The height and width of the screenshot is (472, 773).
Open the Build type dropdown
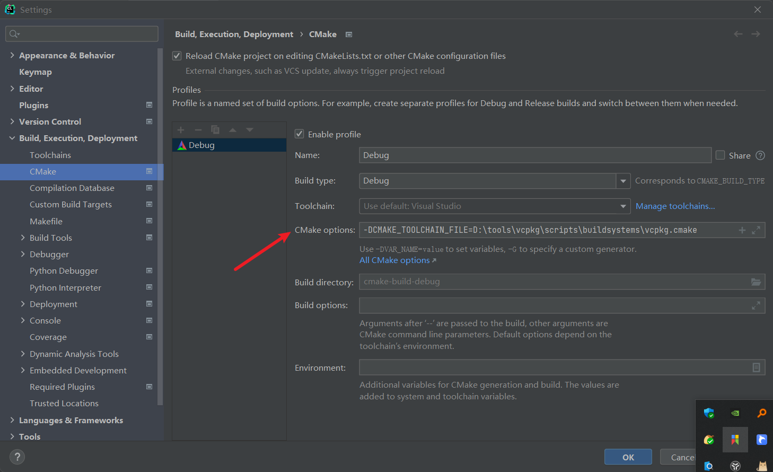click(623, 181)
